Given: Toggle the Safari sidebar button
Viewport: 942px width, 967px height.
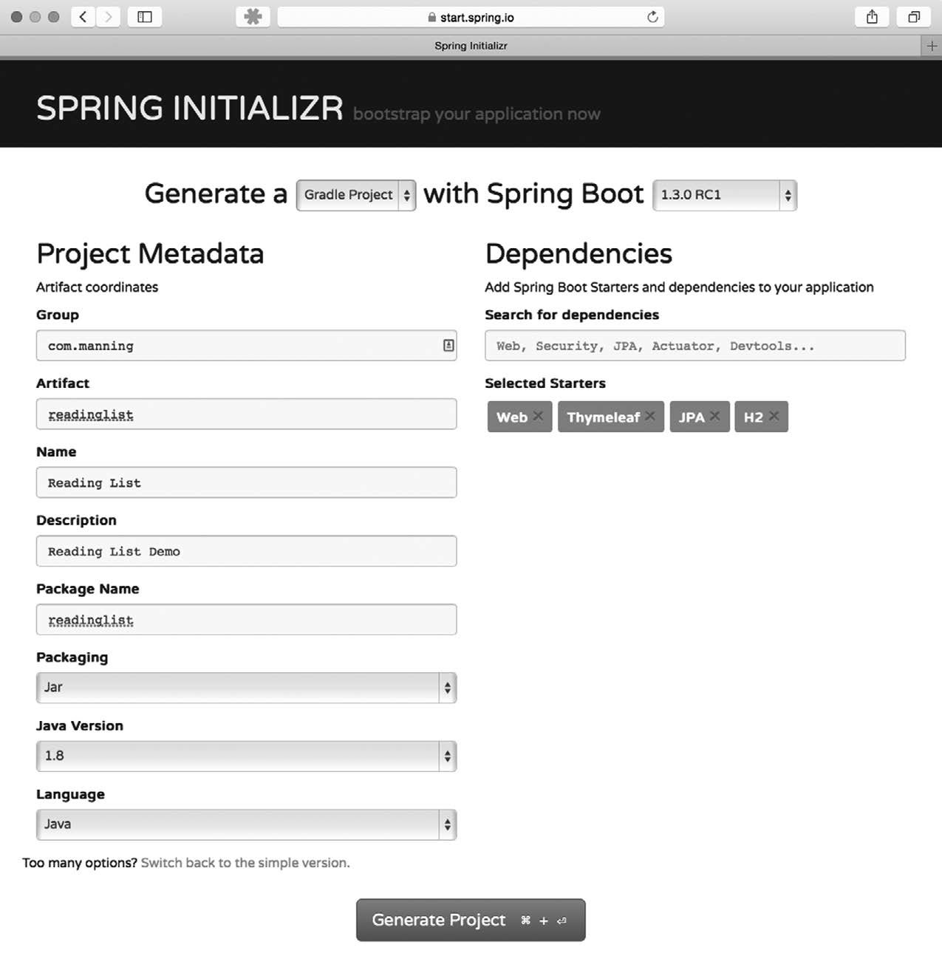Looking at the screenshot, I should point(145,17).
